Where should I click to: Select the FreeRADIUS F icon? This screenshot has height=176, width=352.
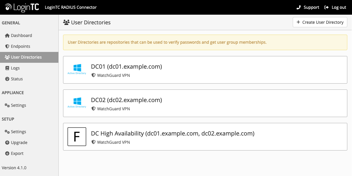[x=77, y=136]
